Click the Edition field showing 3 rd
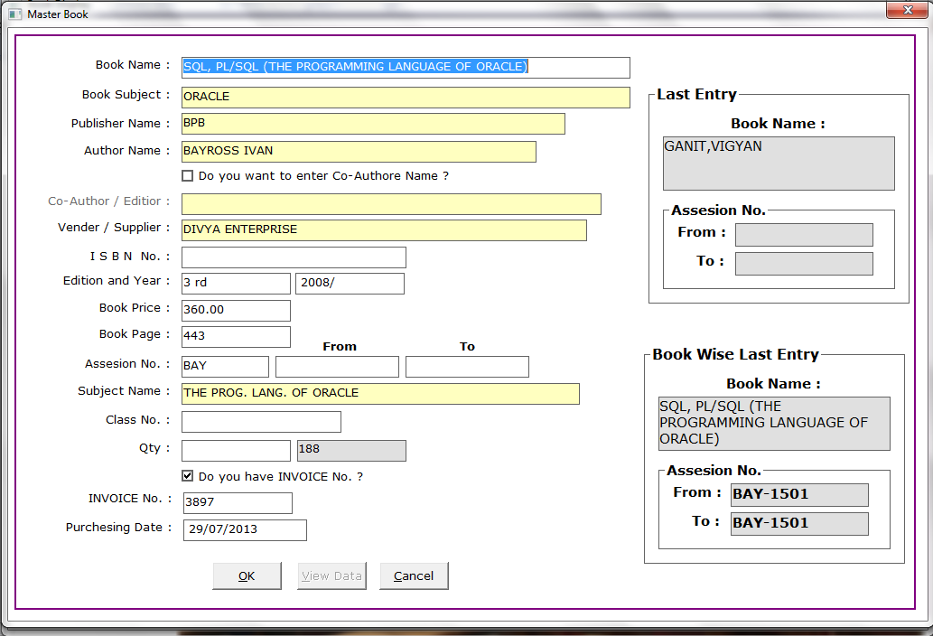This screenshot has height=636, width=933. pos(235,284)
